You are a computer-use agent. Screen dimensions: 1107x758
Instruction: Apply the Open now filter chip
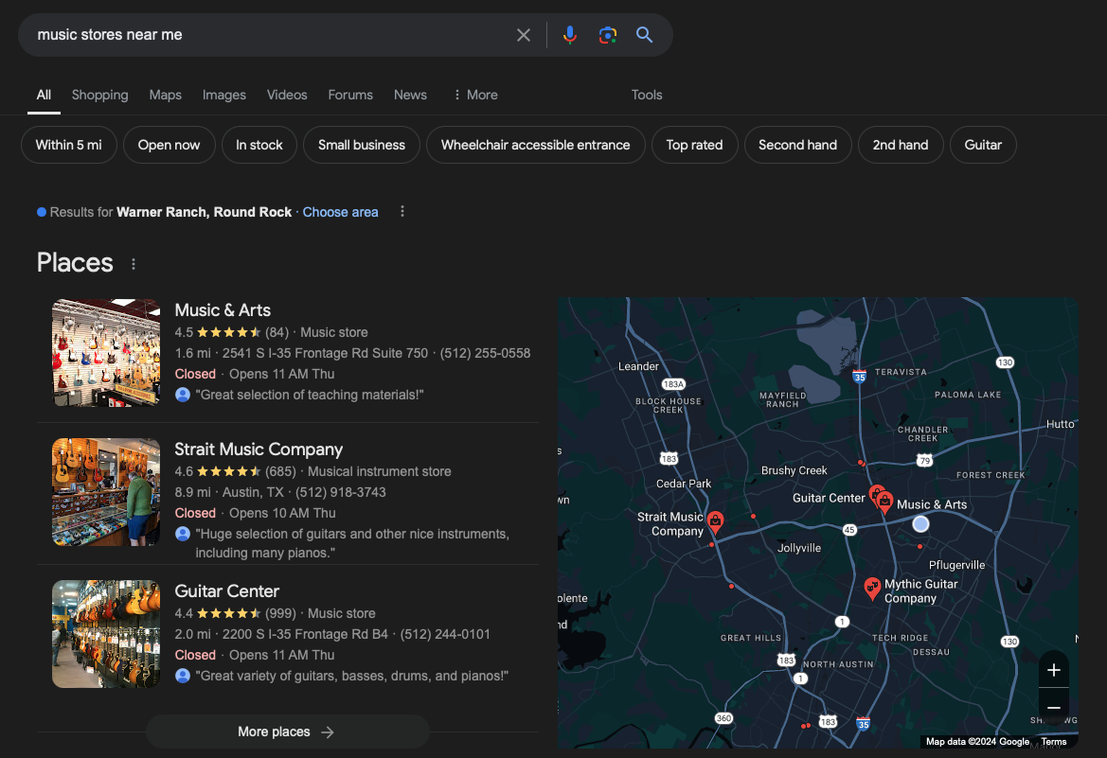(169, 145)
